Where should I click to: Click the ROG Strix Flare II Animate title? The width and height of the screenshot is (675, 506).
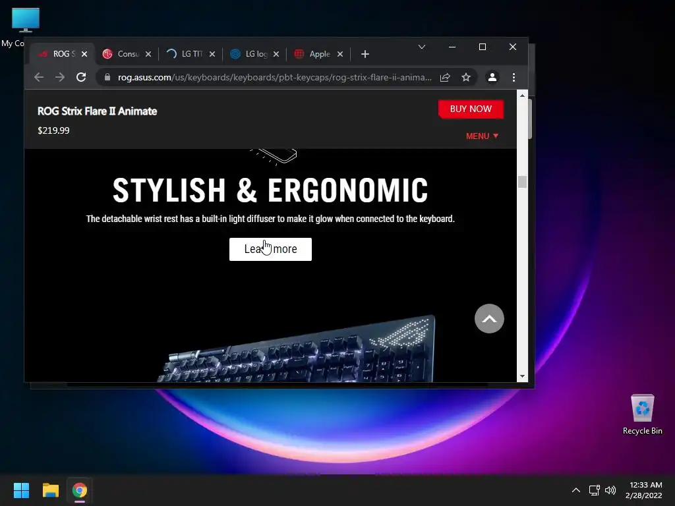pos(98,111)
